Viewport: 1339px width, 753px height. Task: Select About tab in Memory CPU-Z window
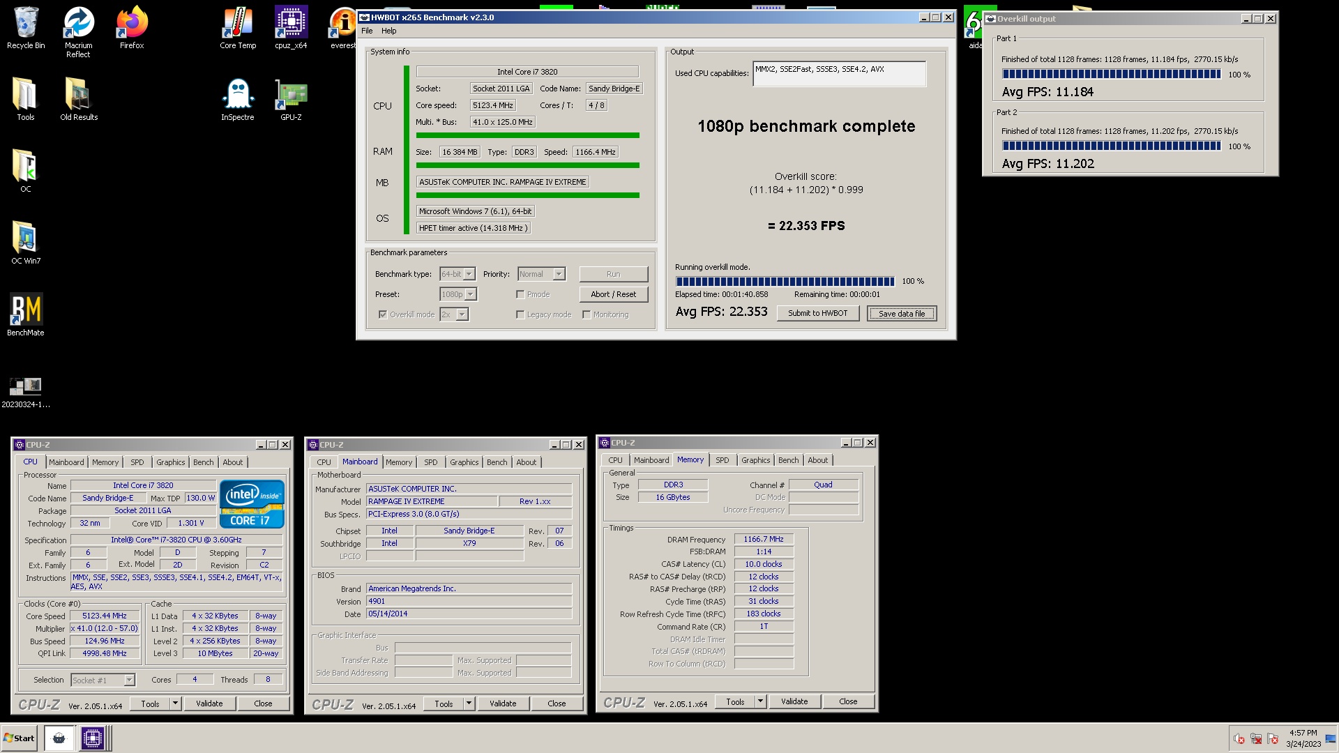(x=818, y=460)
